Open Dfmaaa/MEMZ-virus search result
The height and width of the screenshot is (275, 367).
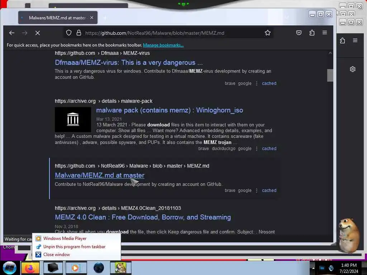(129, 63)
